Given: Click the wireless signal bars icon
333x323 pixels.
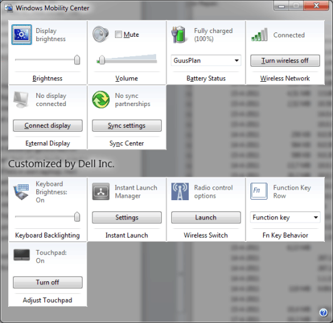Looking at the screenshot, I should [259, 35].
